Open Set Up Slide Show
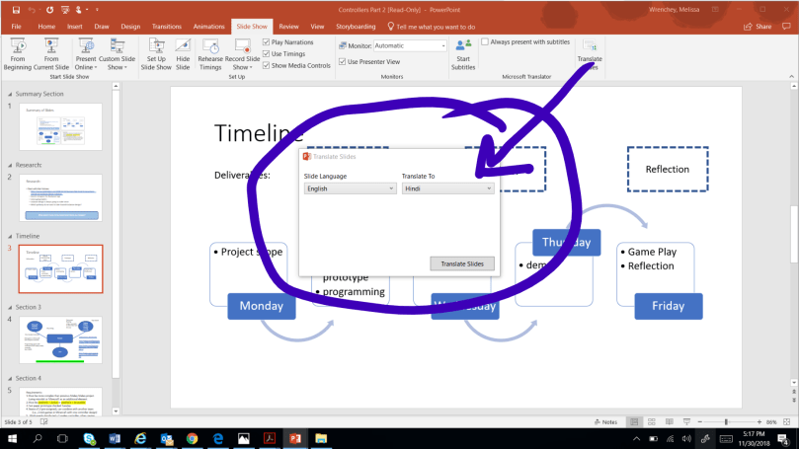 click(156, 53)
